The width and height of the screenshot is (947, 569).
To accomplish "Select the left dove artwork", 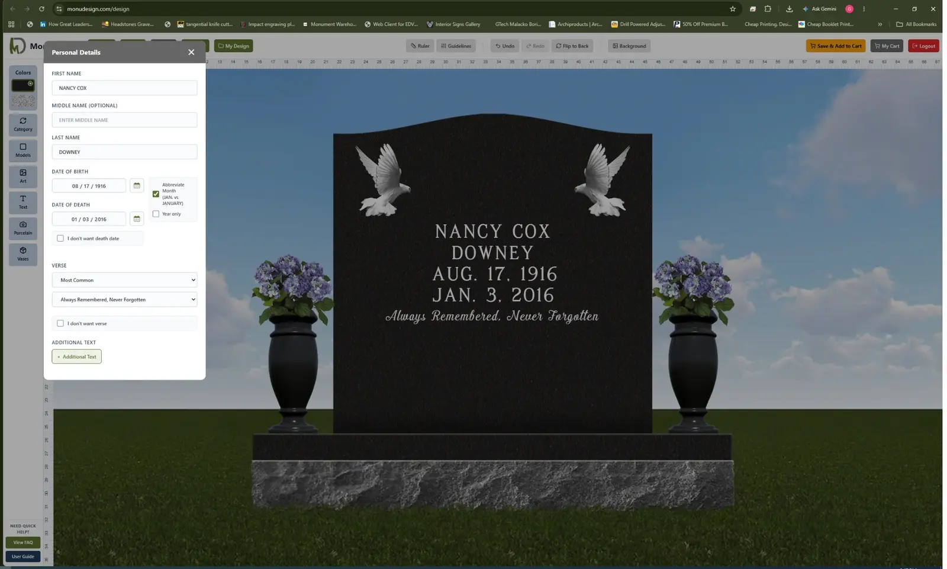I will (382, 179).
